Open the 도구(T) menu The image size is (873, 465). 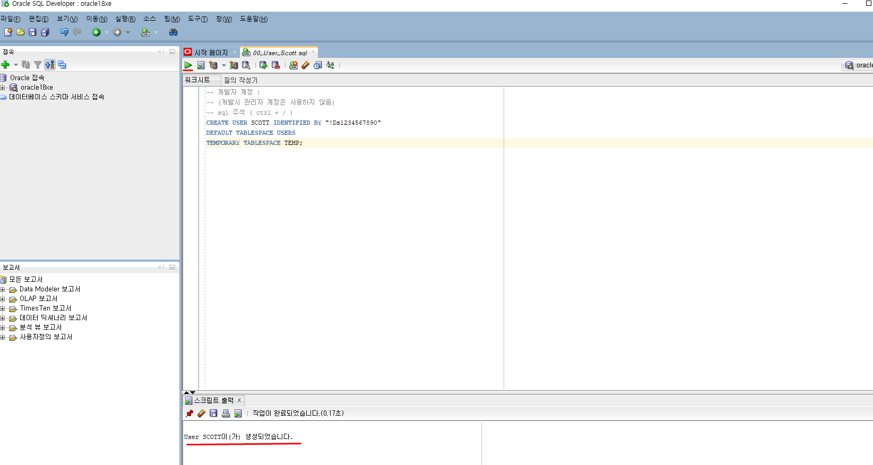pos(198,19)
